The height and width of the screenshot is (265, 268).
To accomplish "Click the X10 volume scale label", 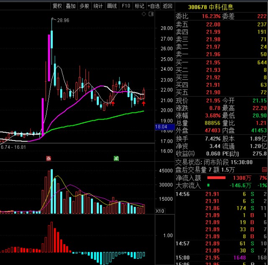I will pos(160,211).
